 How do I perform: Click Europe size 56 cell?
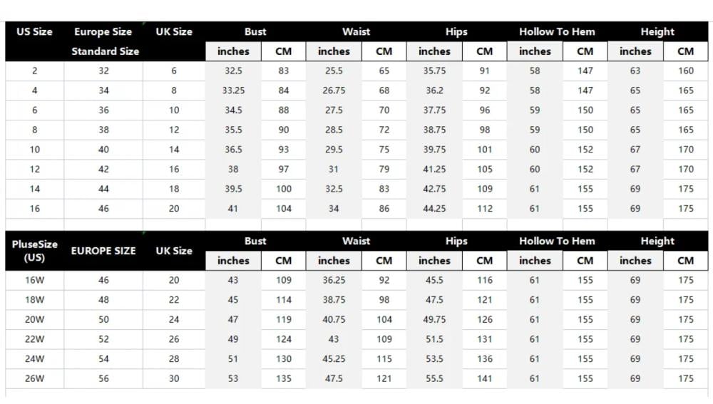(x=103, y=378)
